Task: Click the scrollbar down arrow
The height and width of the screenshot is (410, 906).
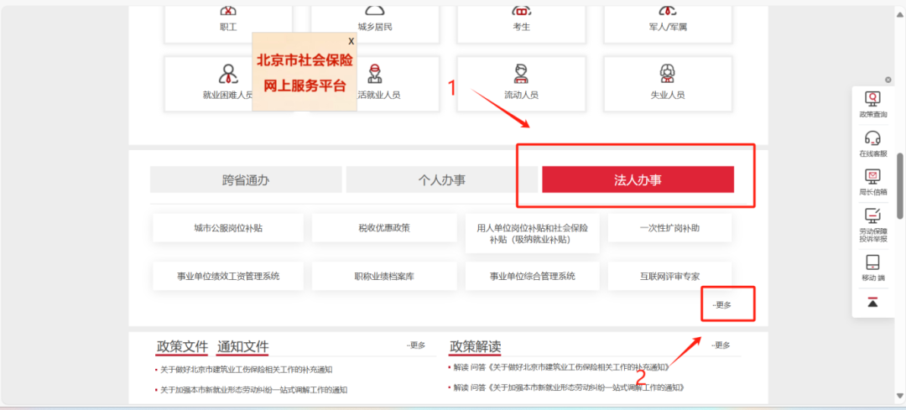Action: pyautogui.click(x=899, y=396)
